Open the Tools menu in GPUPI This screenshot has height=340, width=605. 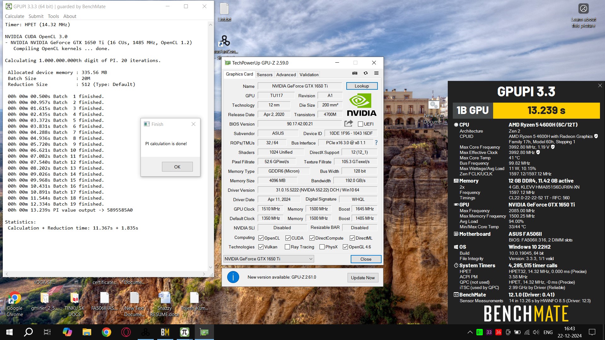[x=53, y=16]
